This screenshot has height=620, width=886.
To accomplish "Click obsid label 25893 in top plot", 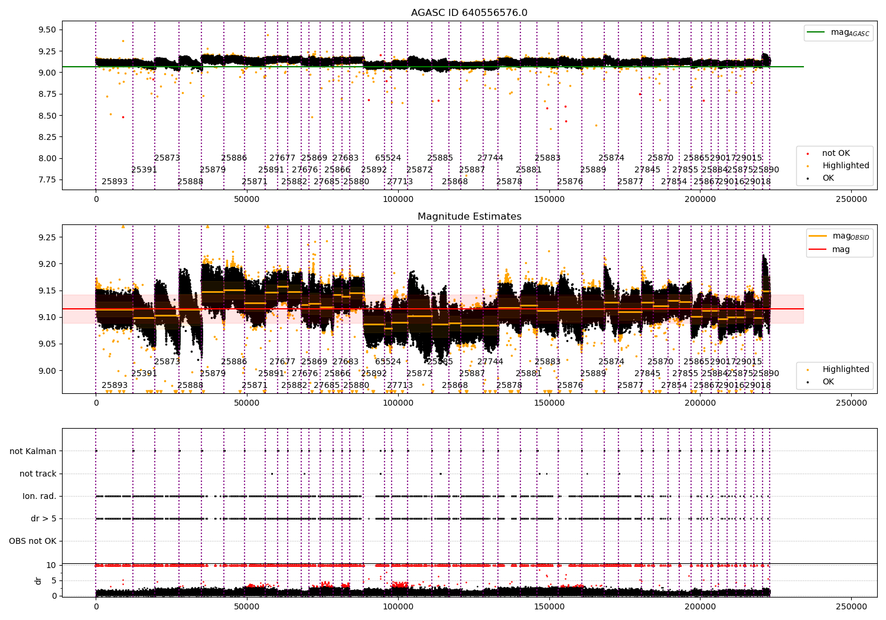I will (x=115, y=182).
